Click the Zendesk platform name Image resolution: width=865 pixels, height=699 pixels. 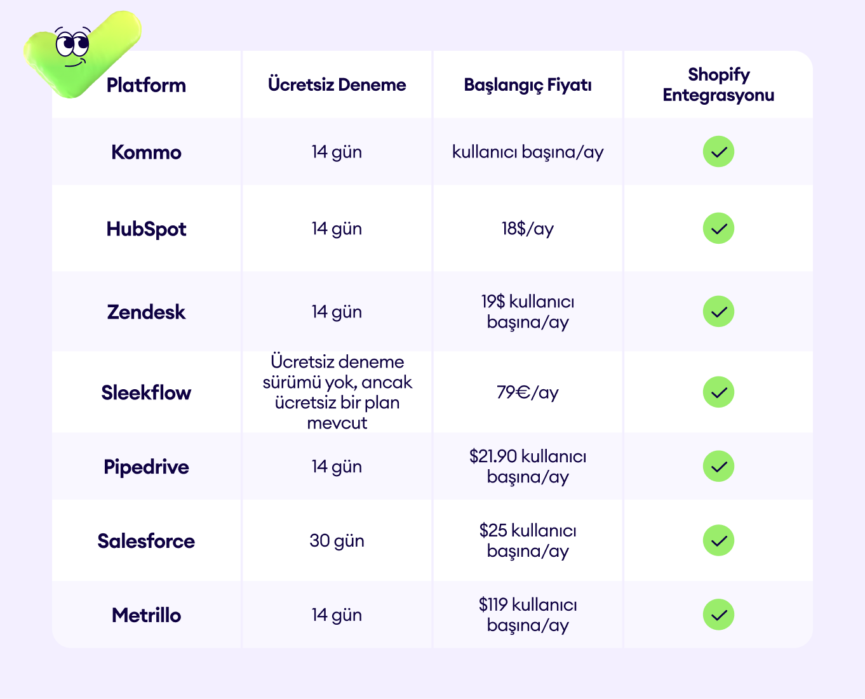click(146, 312)
